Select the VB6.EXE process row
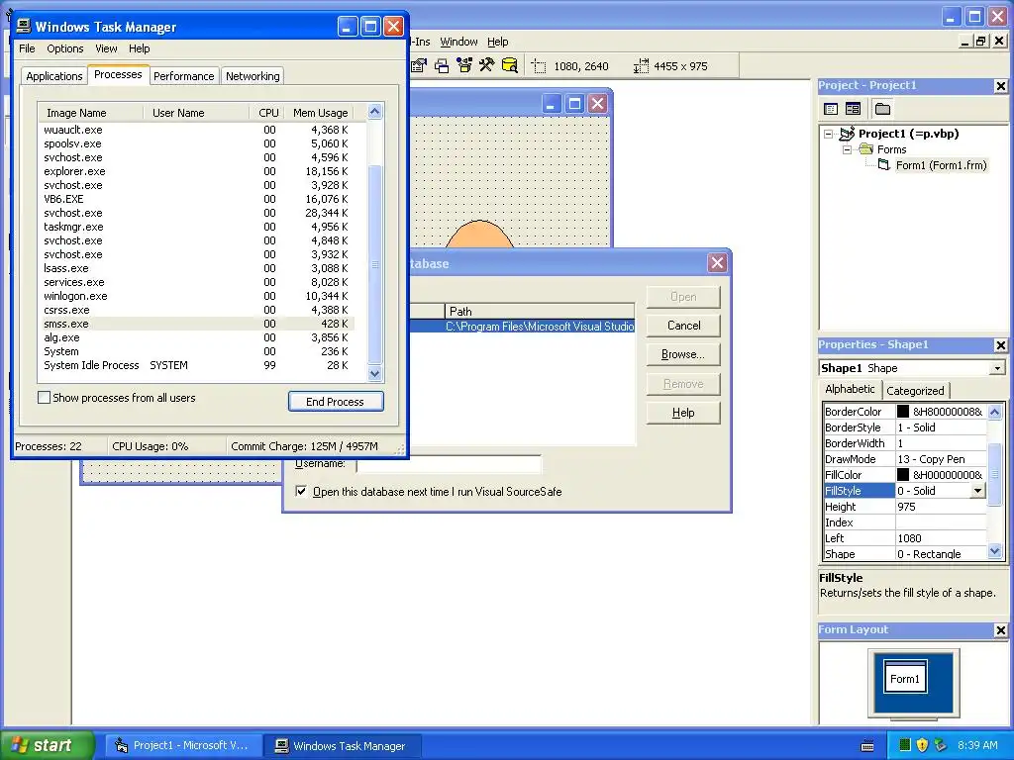The height and width of the screenshot is (760, 1014). click(196, 199)
